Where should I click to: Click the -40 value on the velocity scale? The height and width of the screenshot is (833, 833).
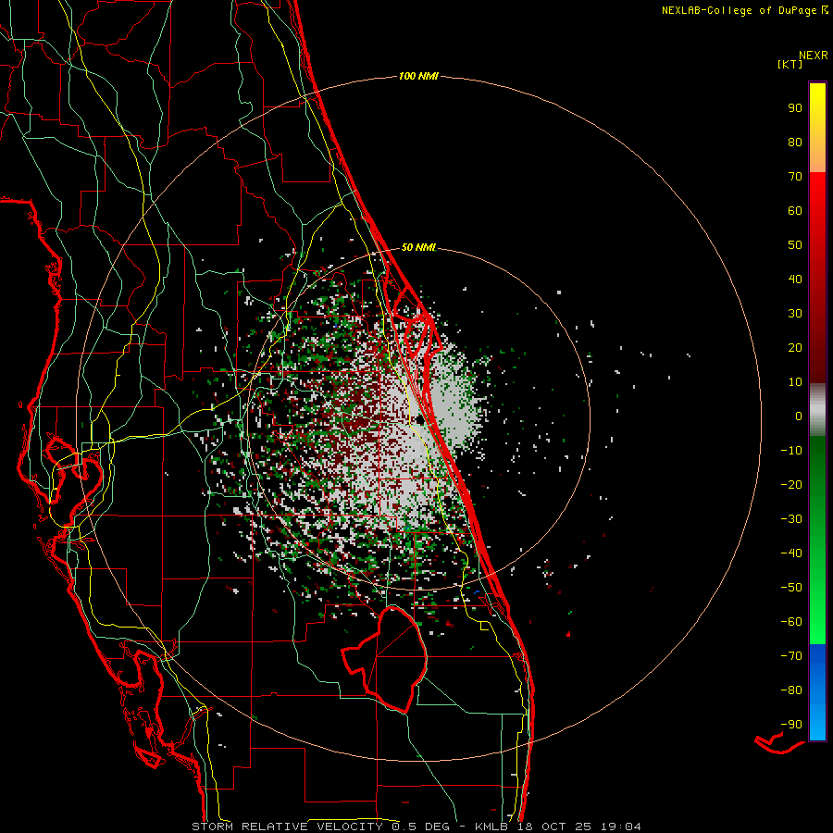coord(791,553)
